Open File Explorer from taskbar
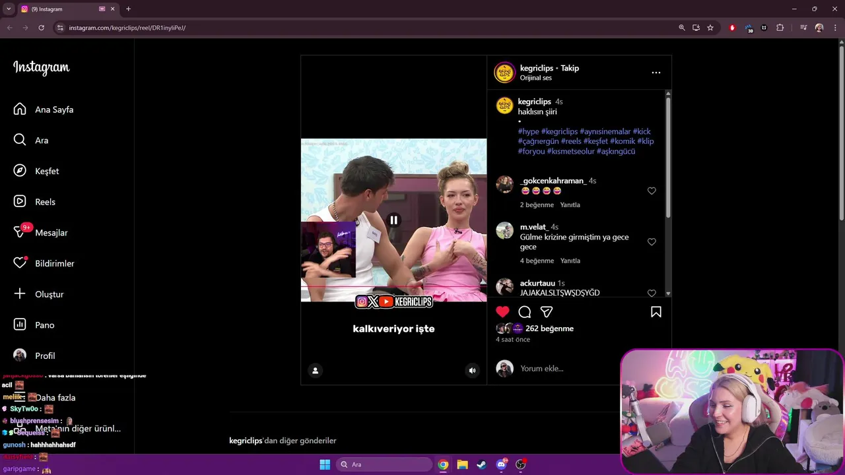Screen dimensions: 845x475 tap(462, 464)
